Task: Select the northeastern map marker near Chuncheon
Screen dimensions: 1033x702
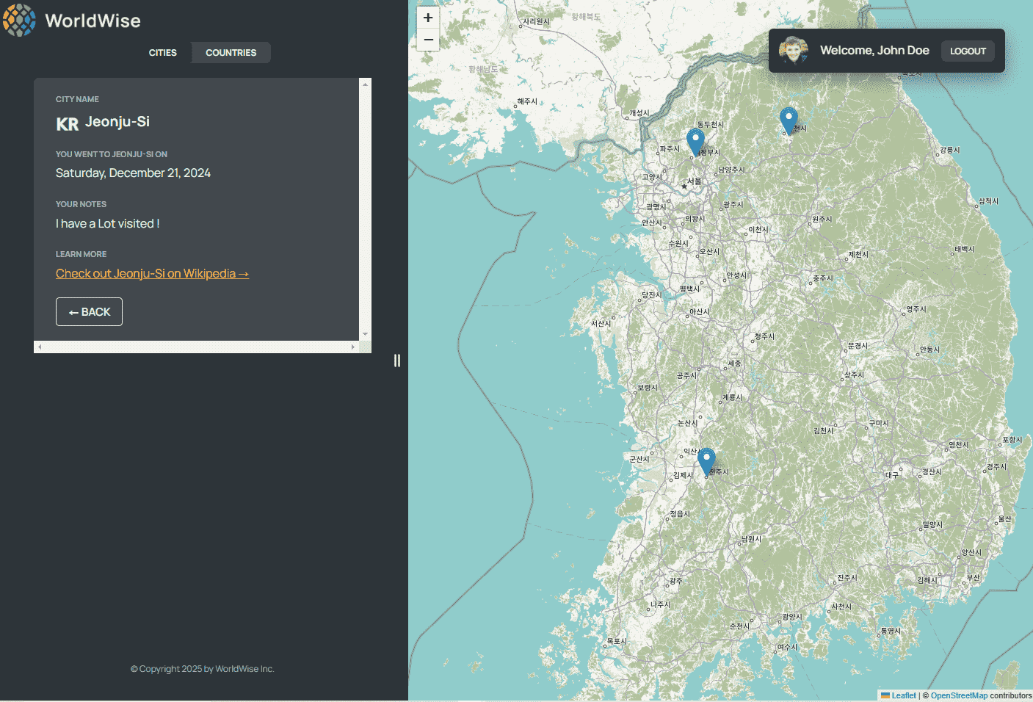Action: click(x=789, y=120)
